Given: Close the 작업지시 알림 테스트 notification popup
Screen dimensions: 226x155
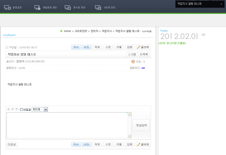Looking at the screenshot, I should pos(221,4).
